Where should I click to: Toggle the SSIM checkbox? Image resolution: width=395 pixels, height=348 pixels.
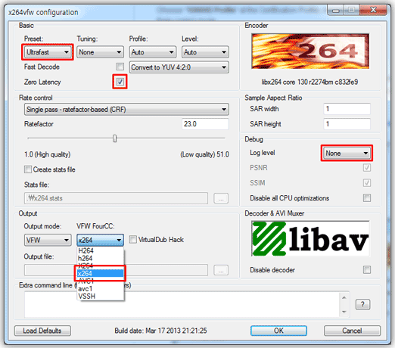367,183
